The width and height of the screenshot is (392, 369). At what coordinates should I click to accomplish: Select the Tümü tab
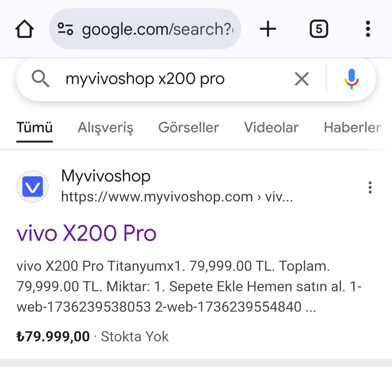[x=35, y=128]
